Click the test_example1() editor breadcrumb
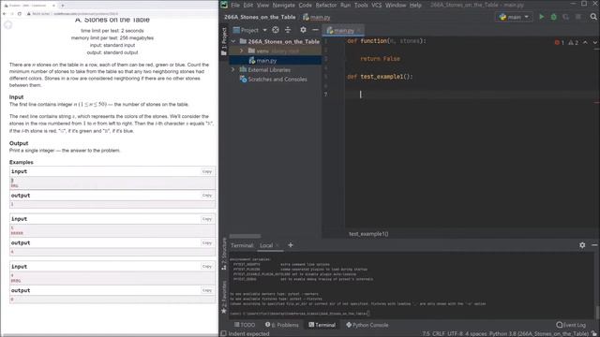The image size is (600, 337). (x=368, y=233)
